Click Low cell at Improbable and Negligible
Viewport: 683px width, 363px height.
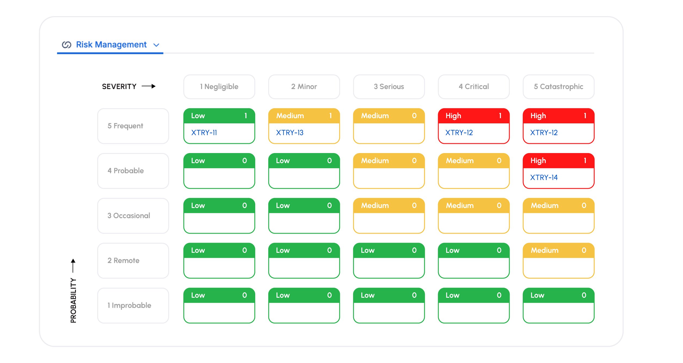pyautogui.click(x=219, y=306)
